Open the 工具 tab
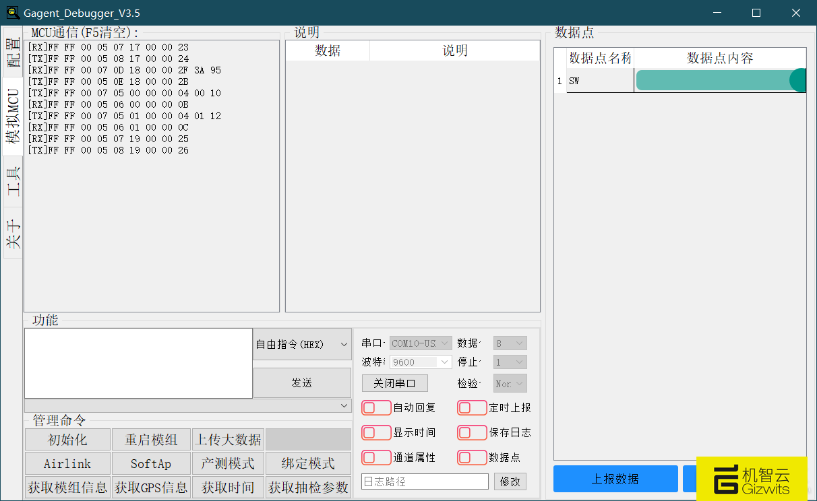 tap(13, 181)
